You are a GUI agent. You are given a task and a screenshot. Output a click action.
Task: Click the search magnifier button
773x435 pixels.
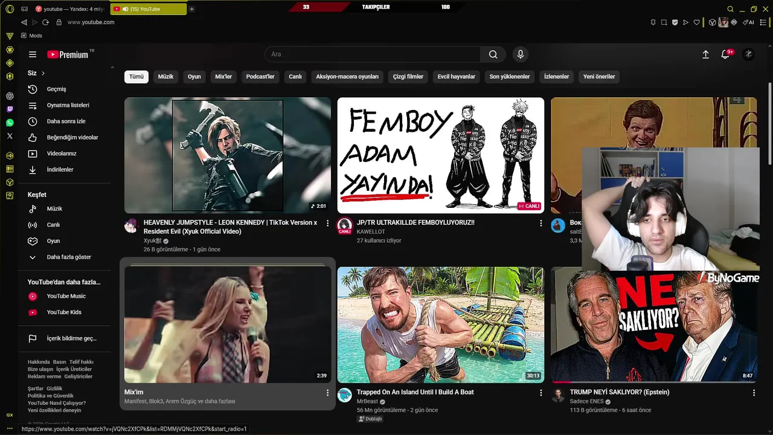[493, 54]
